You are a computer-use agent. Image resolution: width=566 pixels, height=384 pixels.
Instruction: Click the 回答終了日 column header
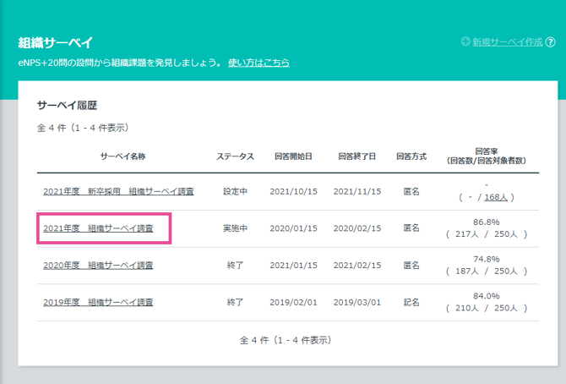coord(356,156)
